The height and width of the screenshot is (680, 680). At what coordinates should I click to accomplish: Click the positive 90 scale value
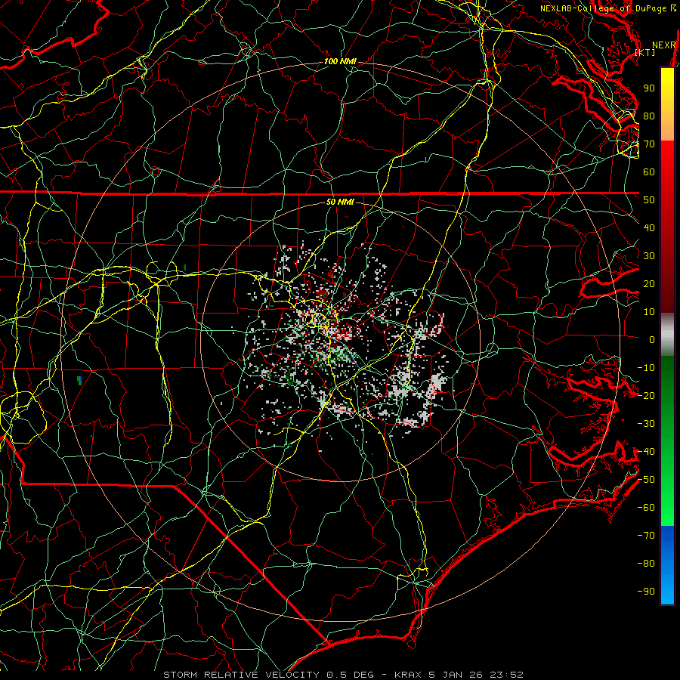click(x=649, y=88)
